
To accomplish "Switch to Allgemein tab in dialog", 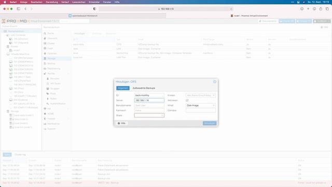I will 123,88.
